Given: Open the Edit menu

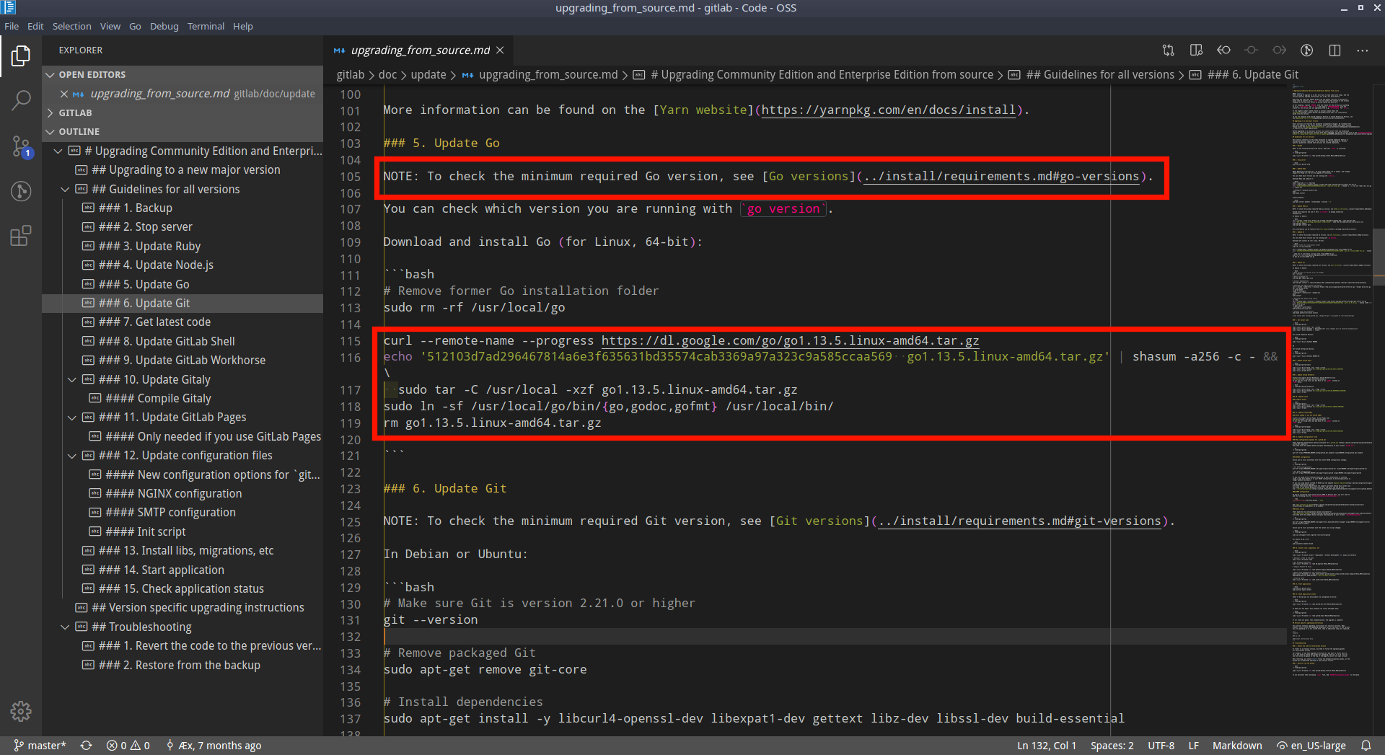Looking at the screenshot, I should pyautogui.click(x=35, y=27).
